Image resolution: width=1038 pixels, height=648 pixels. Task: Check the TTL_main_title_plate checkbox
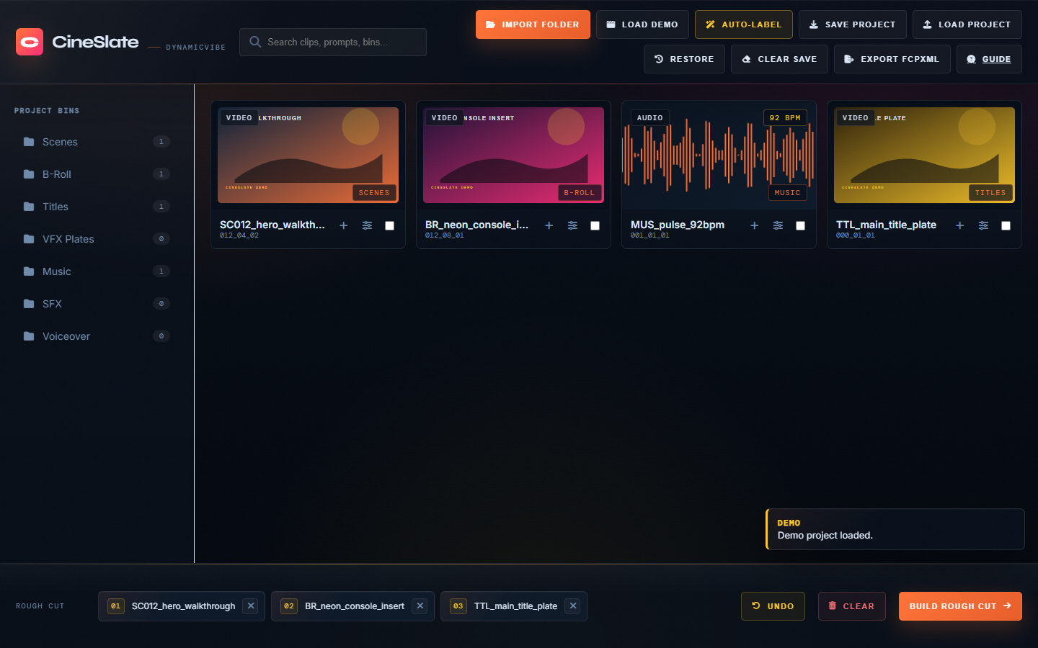[x=1006, y=225]
